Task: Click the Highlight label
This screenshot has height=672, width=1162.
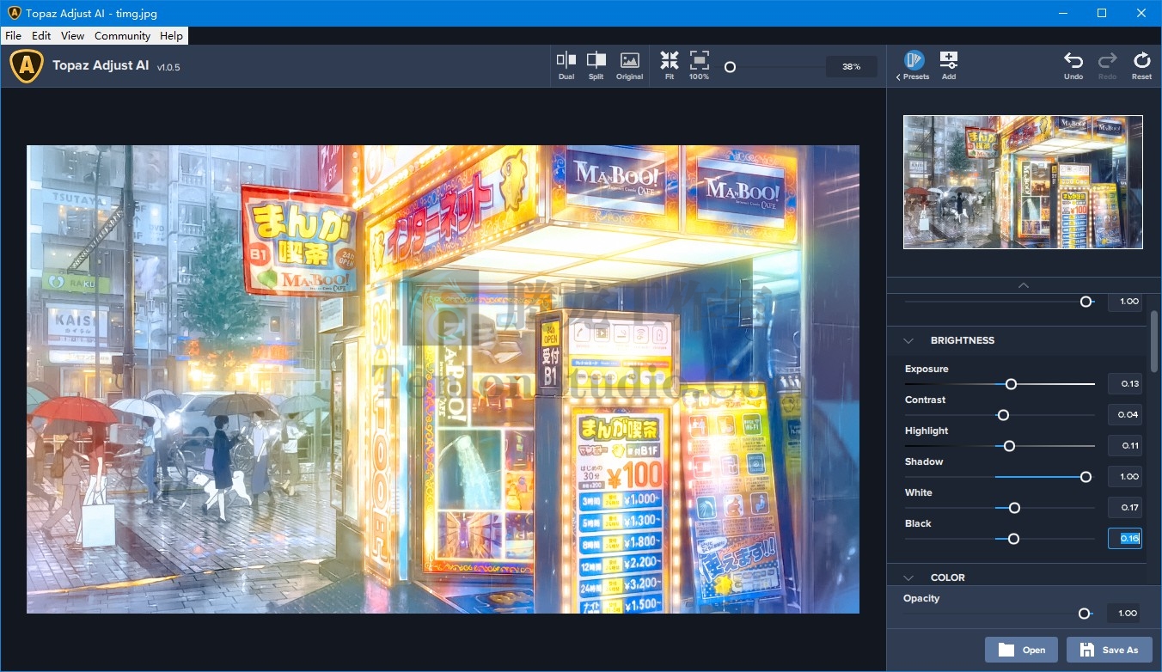Action: tap(927, 431)
